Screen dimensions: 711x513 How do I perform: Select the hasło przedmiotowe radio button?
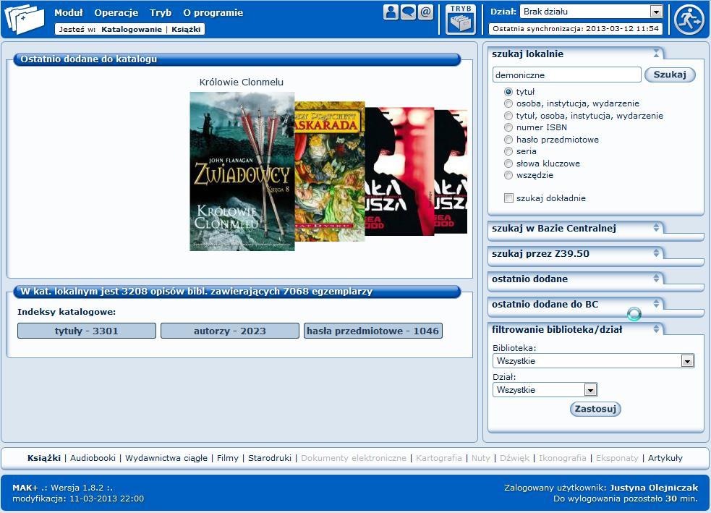coord(508,140)
